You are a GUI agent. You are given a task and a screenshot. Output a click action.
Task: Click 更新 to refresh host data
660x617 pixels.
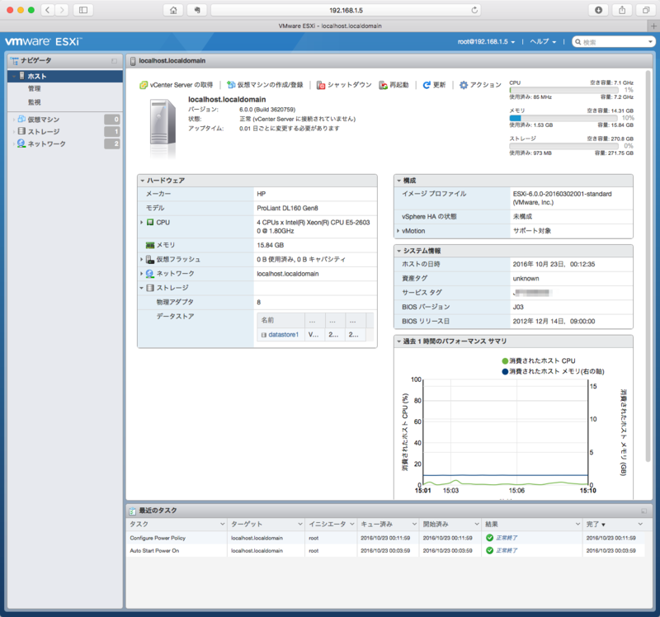435,85
